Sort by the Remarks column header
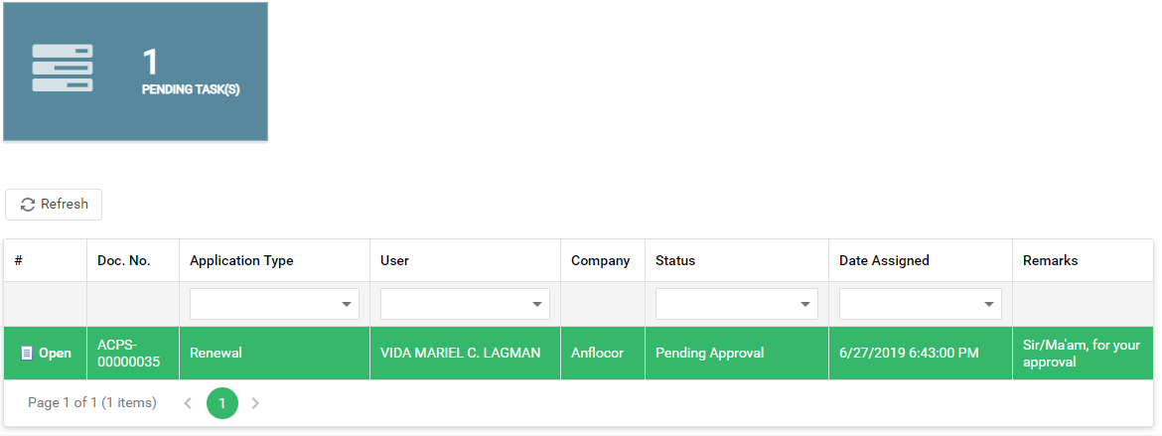The width and height of the screenshot is (1162, 436). 1050,261
